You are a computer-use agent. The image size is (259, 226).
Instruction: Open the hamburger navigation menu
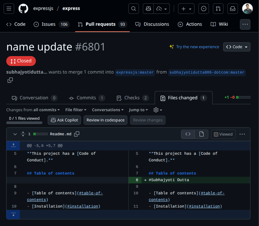click(x=9, y=9)
